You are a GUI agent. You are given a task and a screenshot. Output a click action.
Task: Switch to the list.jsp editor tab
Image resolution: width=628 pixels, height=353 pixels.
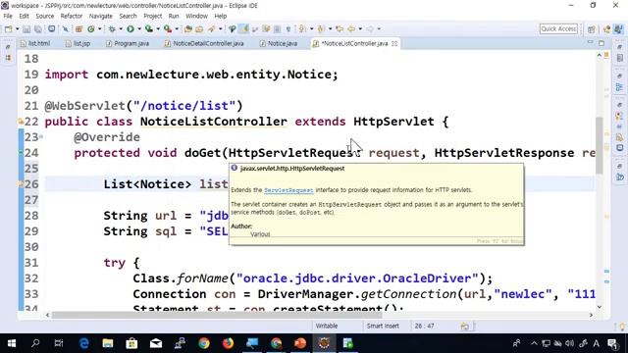pos(78,43)
